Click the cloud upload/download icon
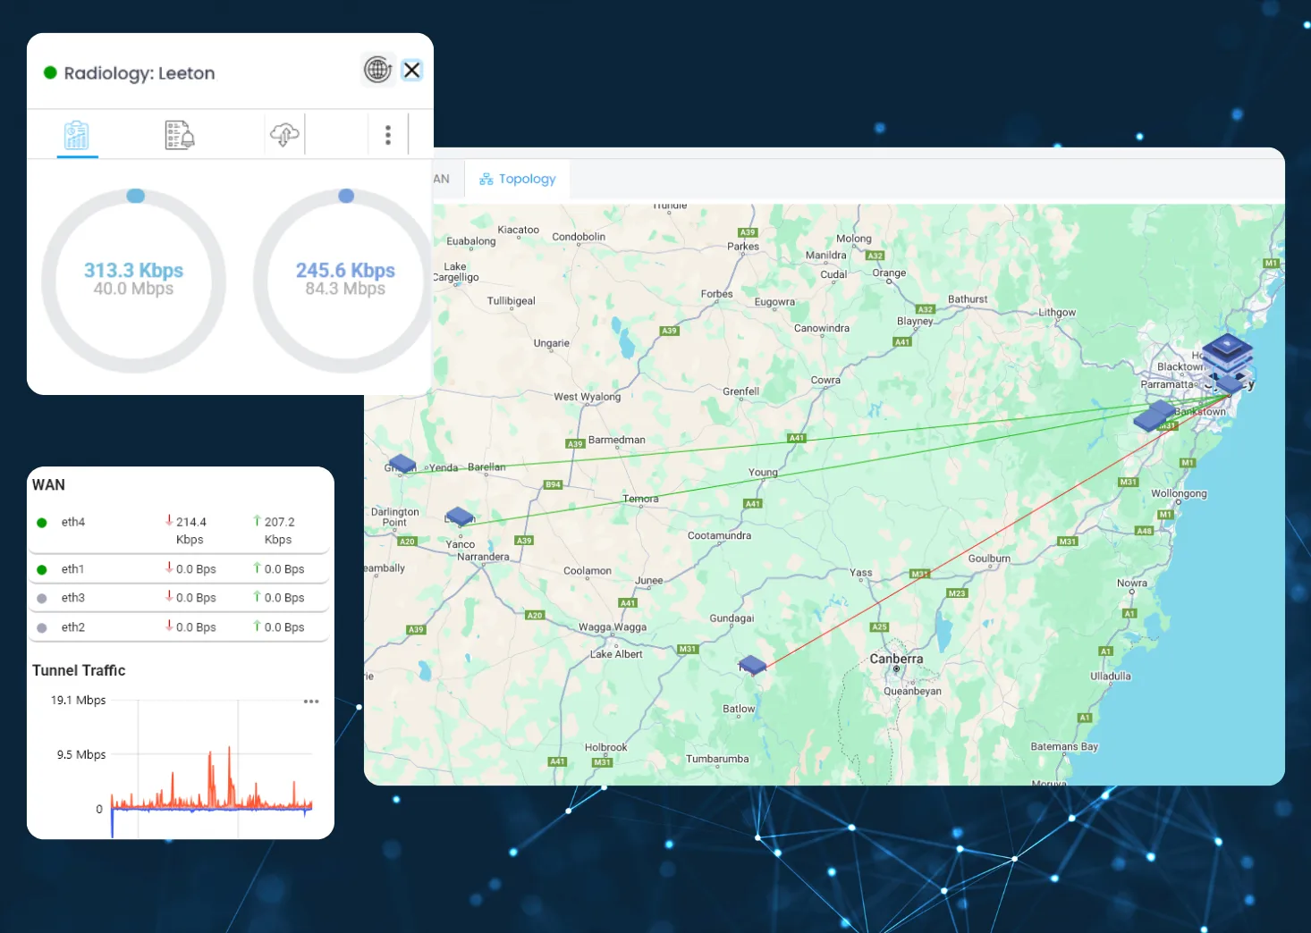The image size is (1311, 933). pyautogui.click(x=284, y=135)
